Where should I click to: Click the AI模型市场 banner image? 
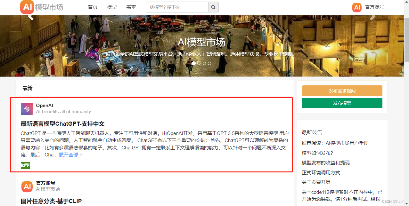[x=202, y=46]
